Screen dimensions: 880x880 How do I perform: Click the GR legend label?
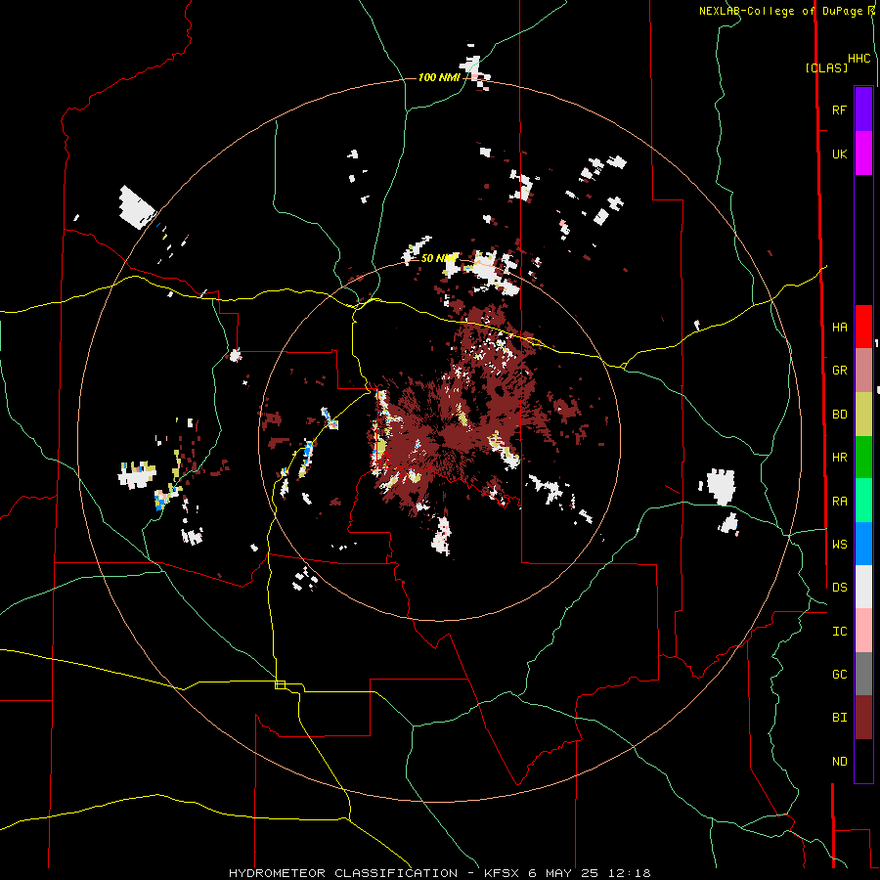[x=839, y=371]
